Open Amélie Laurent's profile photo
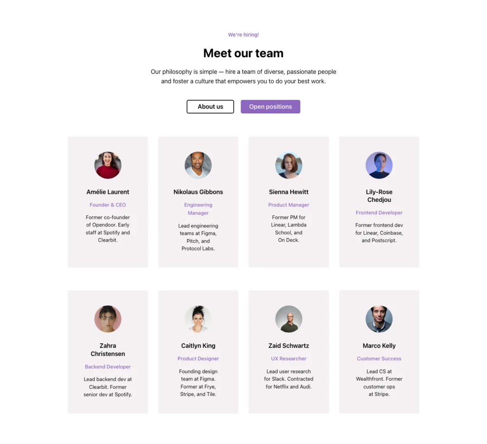The width and height of the screenshot is (487, 444). (107, 165)
